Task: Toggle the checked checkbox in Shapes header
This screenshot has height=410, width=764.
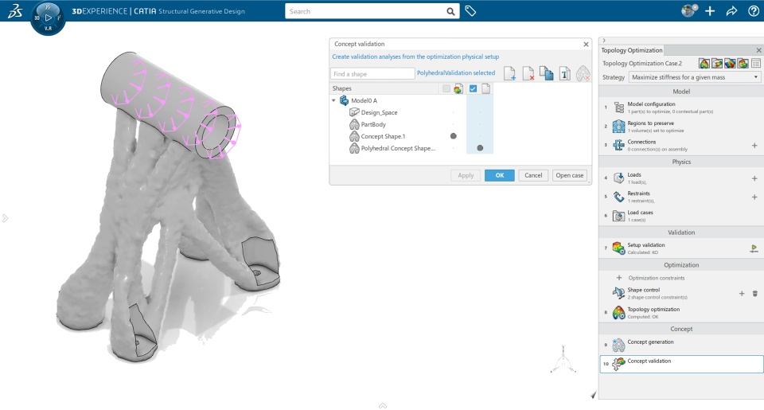Action: [x=473, y=88]
